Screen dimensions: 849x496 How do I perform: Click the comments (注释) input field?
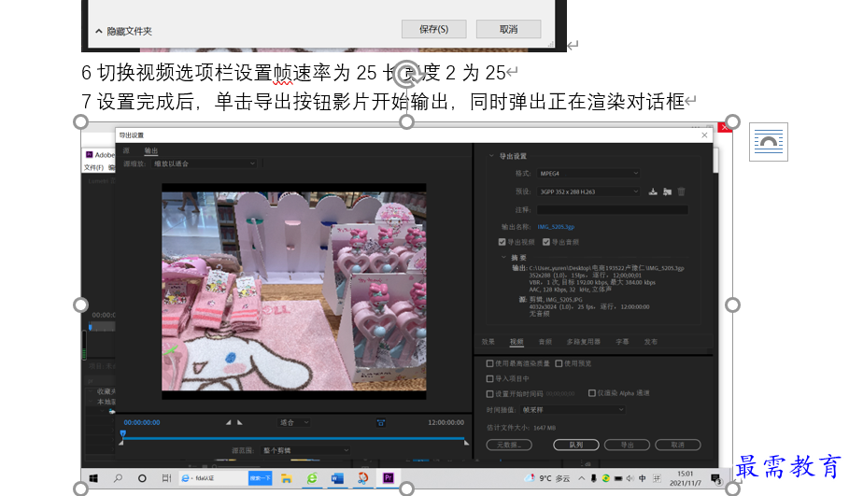(613, 209)
